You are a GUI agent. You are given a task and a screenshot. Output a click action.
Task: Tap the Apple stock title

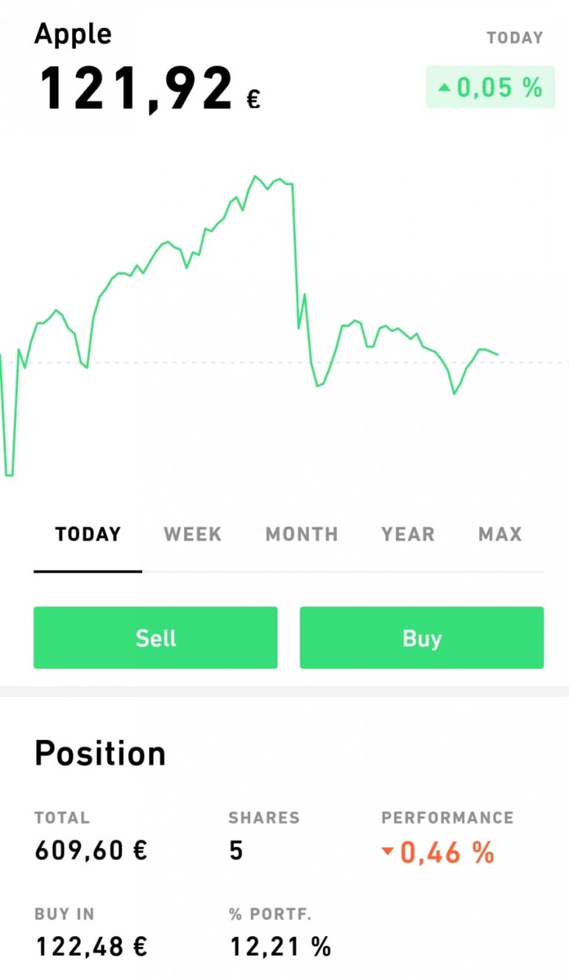(x=73, y=34)
